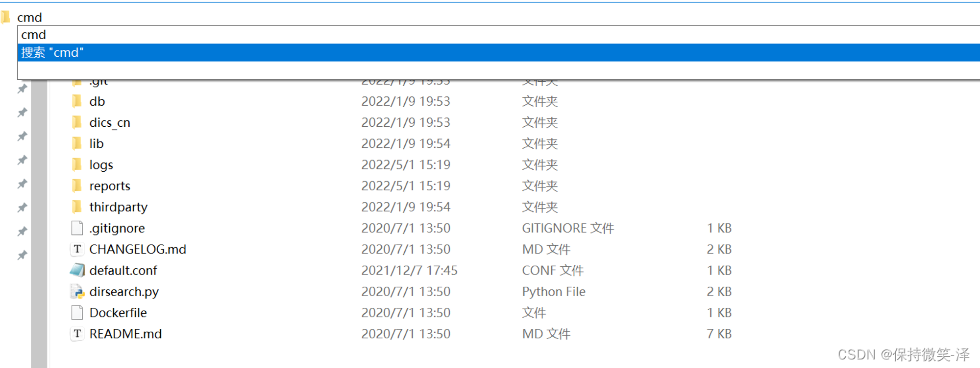980x368 pixels.
Task: Click the thirdparty row date 2022/1/9 19:54
Action: pos(406,207)
